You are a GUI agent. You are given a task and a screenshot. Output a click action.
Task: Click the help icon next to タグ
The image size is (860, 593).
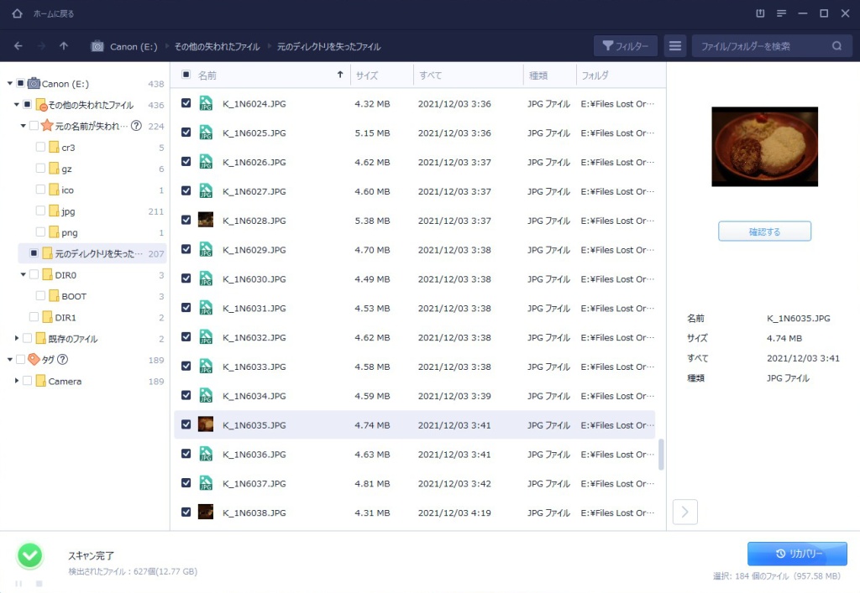click(x=62, y=360)
